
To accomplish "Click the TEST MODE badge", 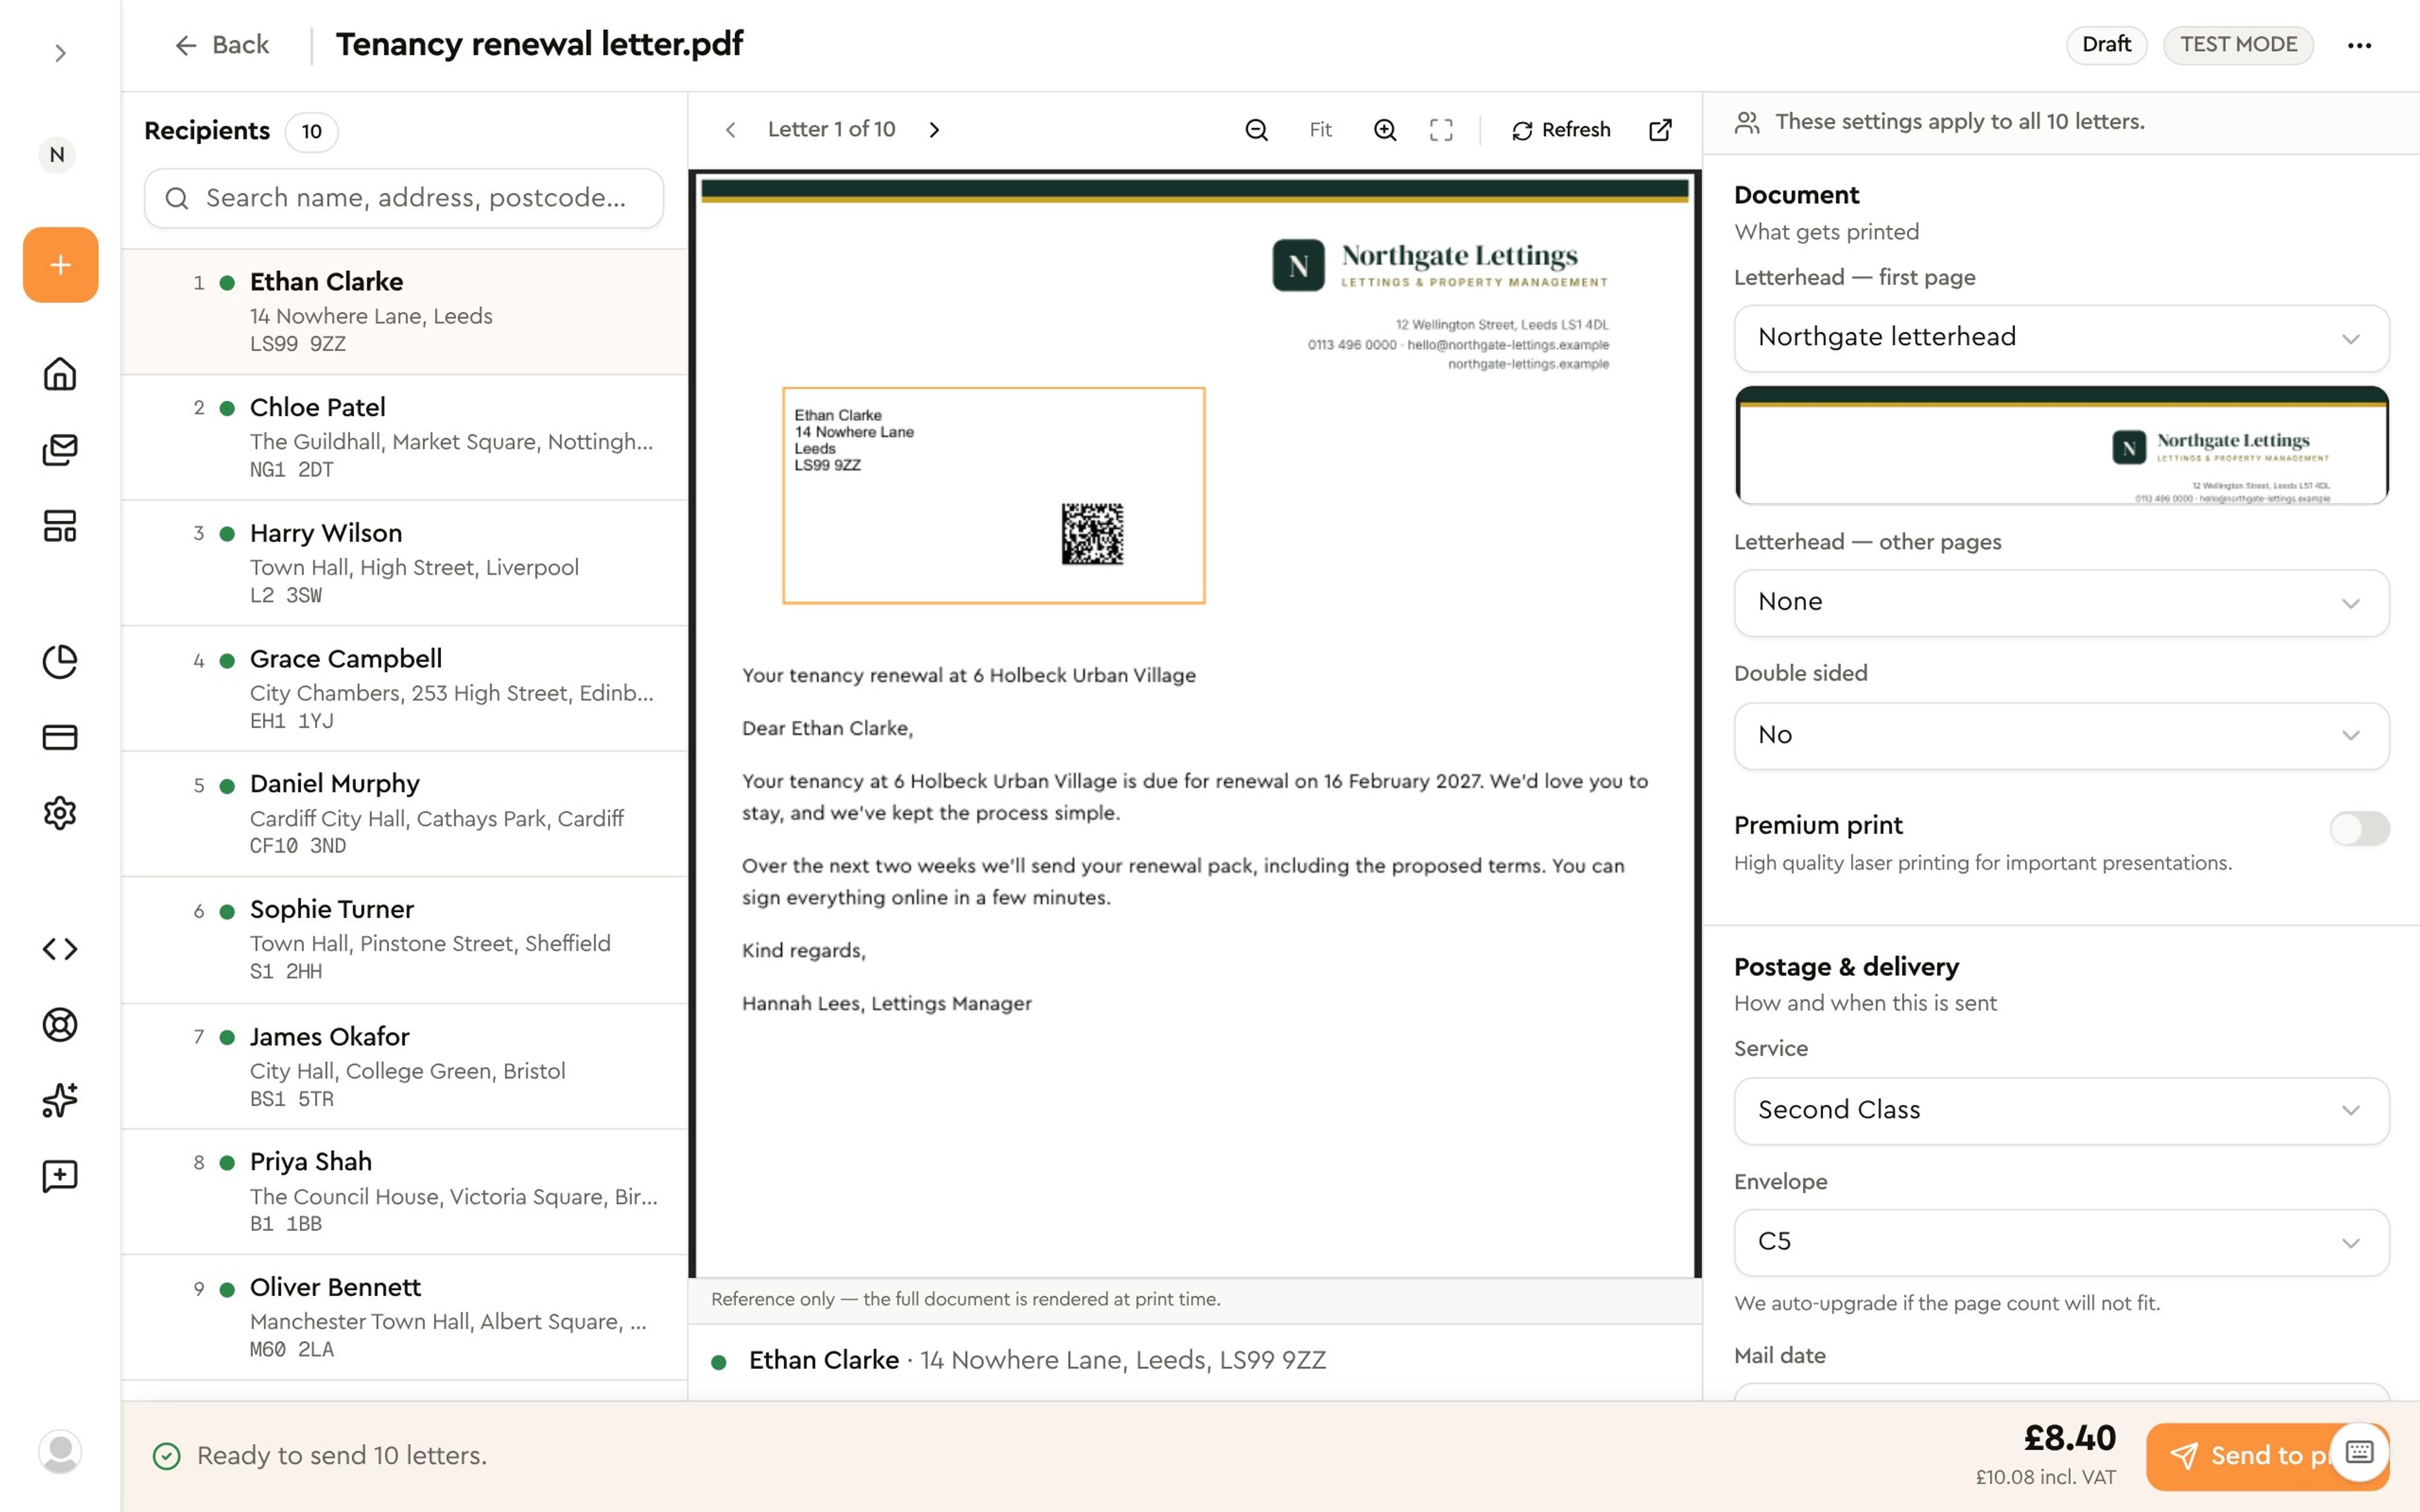I will (x=2238, y=45).
